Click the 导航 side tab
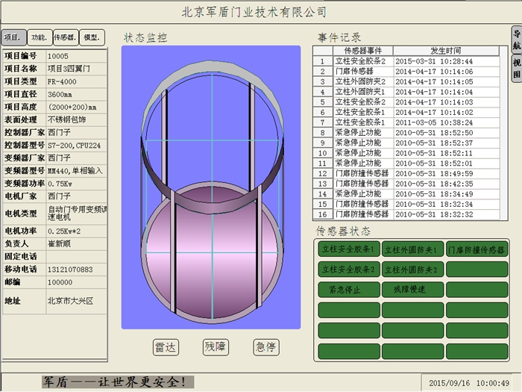Image resolution: width=522 pixels, height=392 pixels. click(515, 41)
